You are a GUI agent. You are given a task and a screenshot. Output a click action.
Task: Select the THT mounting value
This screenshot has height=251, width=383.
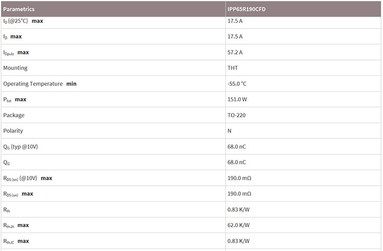[232, 68]
